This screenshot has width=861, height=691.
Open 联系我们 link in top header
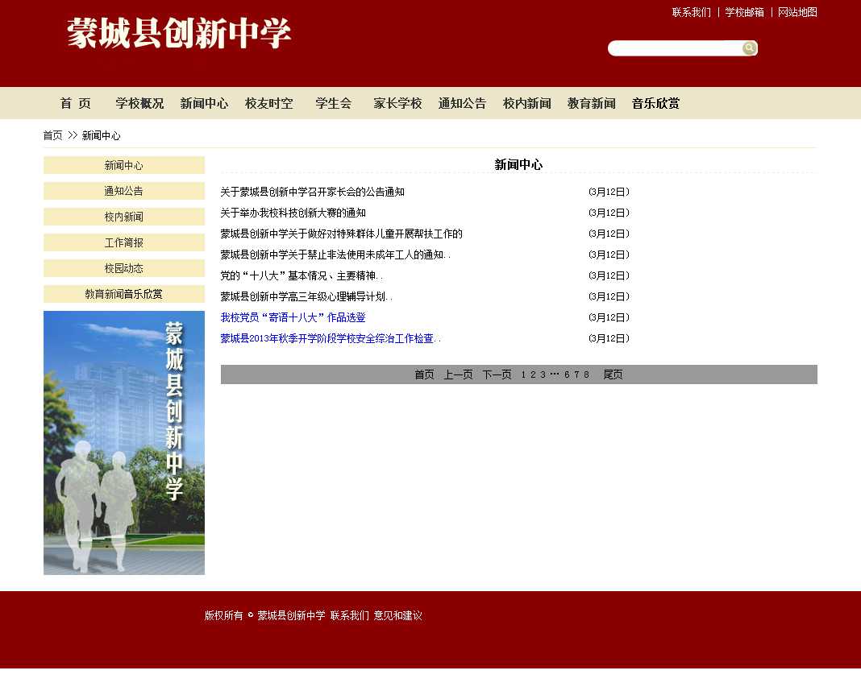tap(691, 12)
